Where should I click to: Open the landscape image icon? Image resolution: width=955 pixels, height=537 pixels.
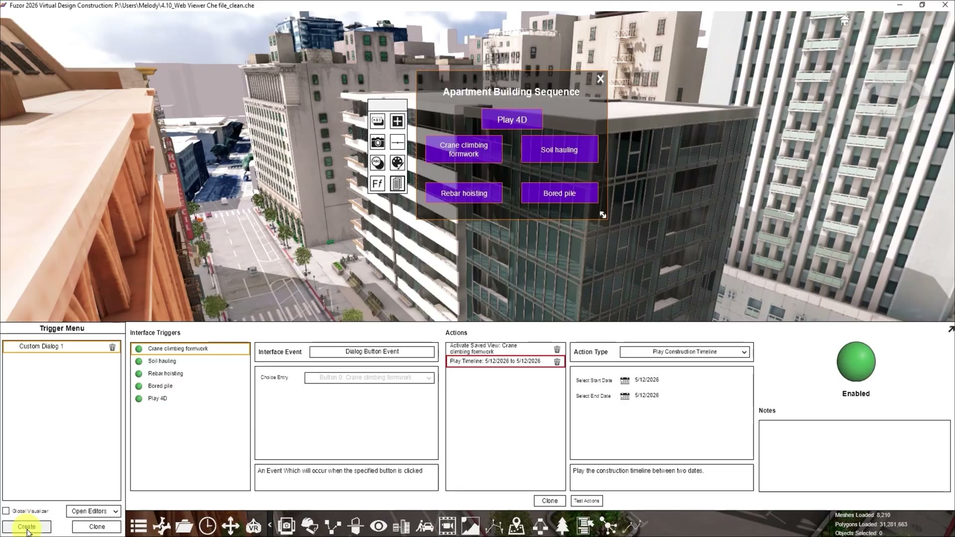[x=470, y=526]
